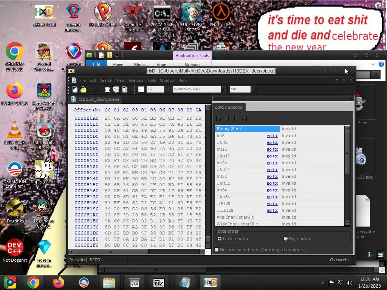The height and width of the screenshot is (290, 387).
Task: Expand File Explorer ribbon chevron
Action: pos(373,64)
